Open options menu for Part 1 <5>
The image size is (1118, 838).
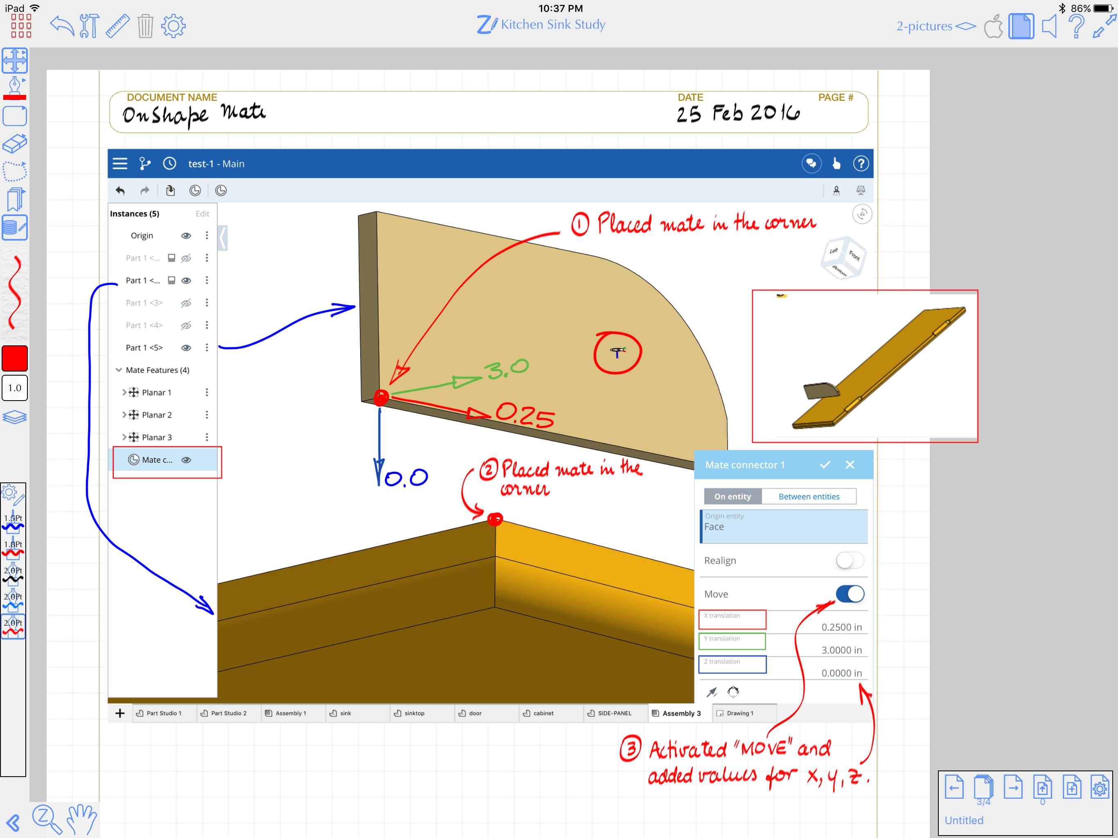(206, 348)
